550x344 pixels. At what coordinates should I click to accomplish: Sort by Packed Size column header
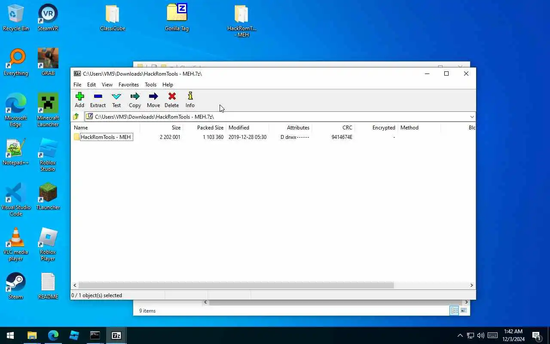coord(204,128)
